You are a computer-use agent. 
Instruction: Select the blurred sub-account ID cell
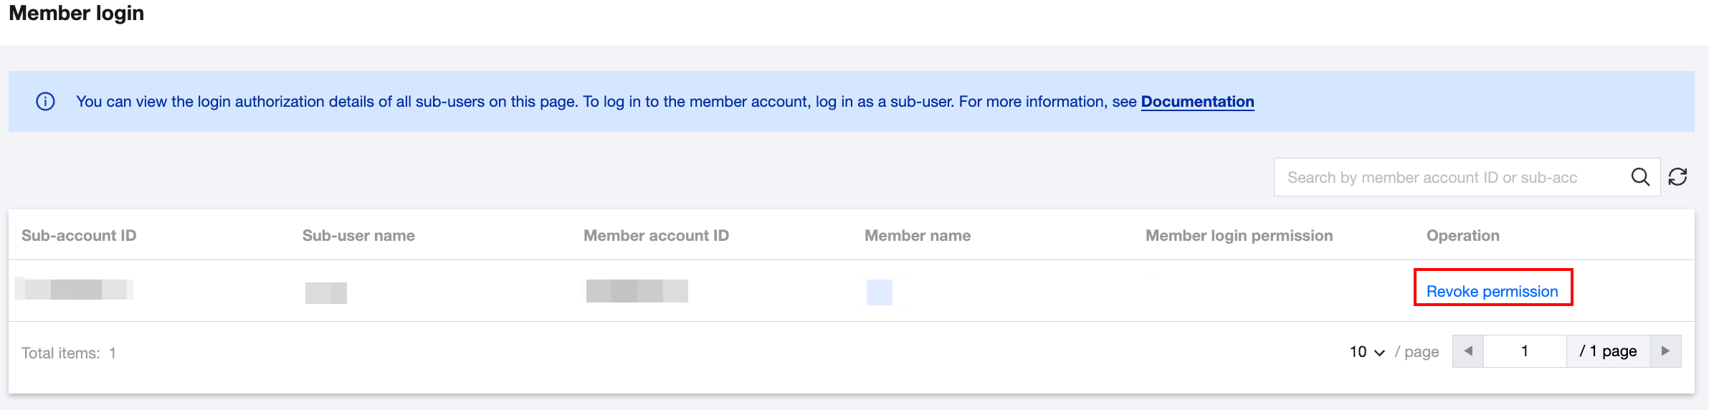point(75,290)
